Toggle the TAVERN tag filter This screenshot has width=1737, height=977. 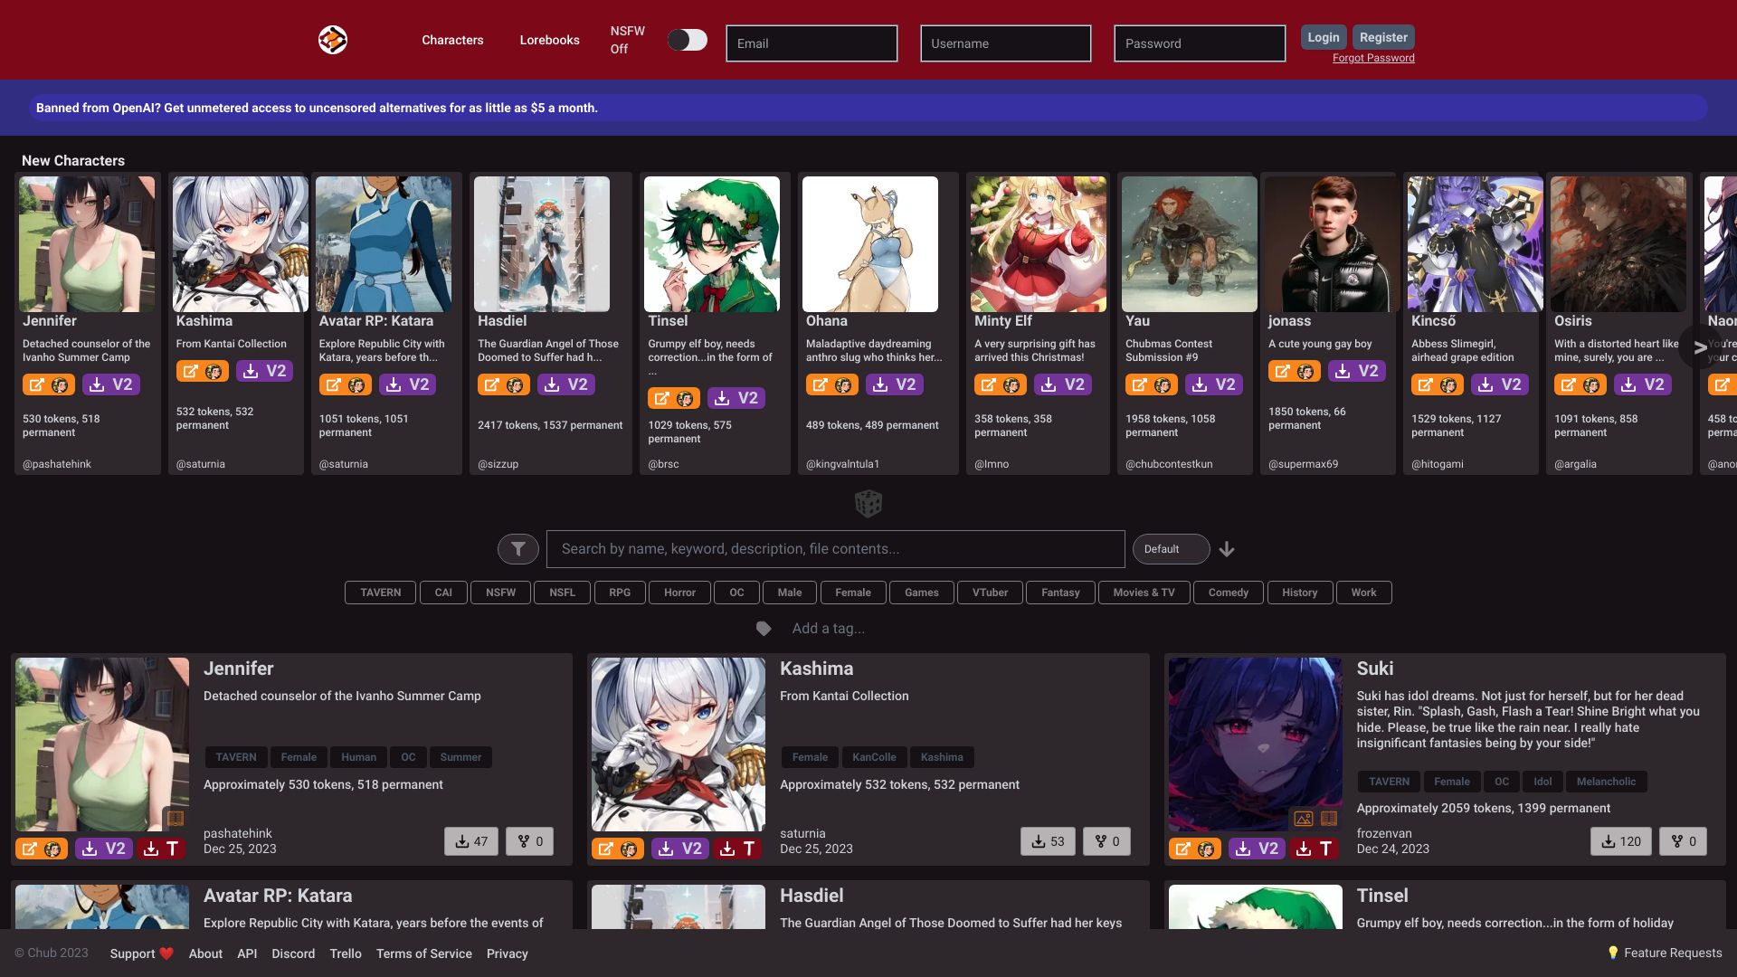380,593
